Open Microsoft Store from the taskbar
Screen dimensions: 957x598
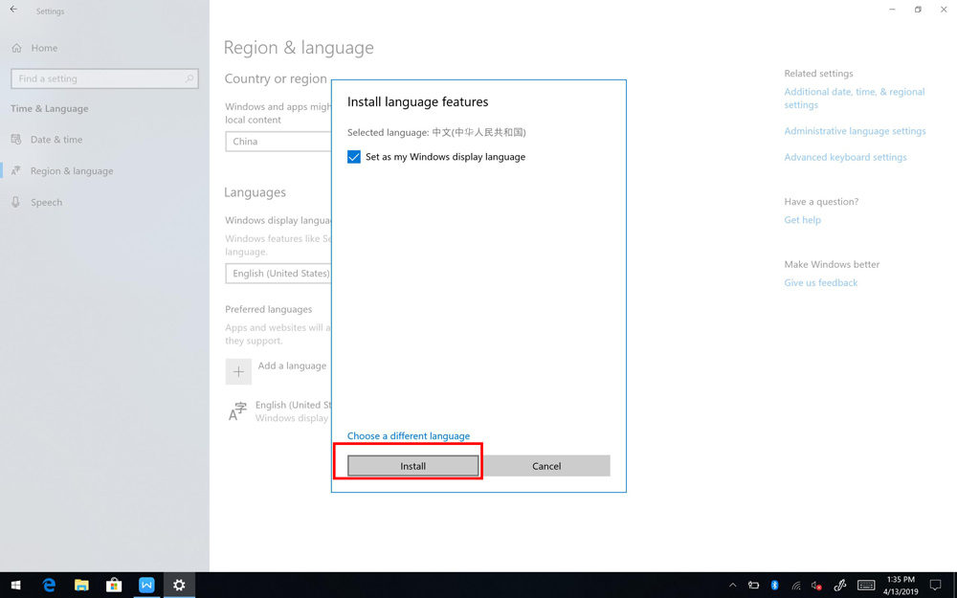[x=114, y=585]
